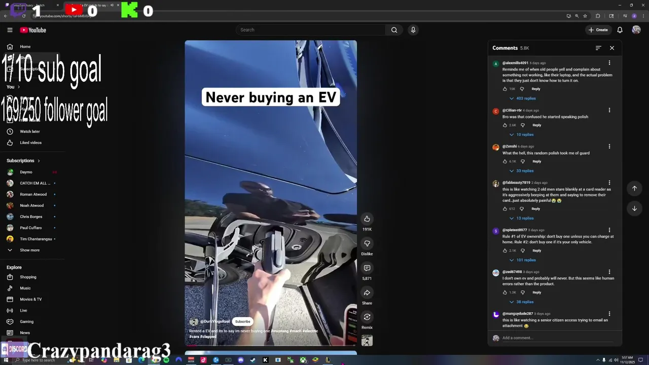Click the magnifier search button

pos(394,30)
